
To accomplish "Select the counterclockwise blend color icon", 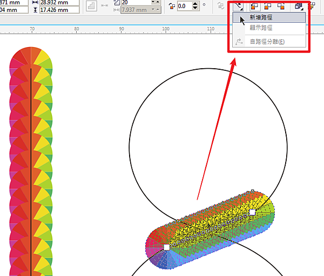I will point(281,6).
